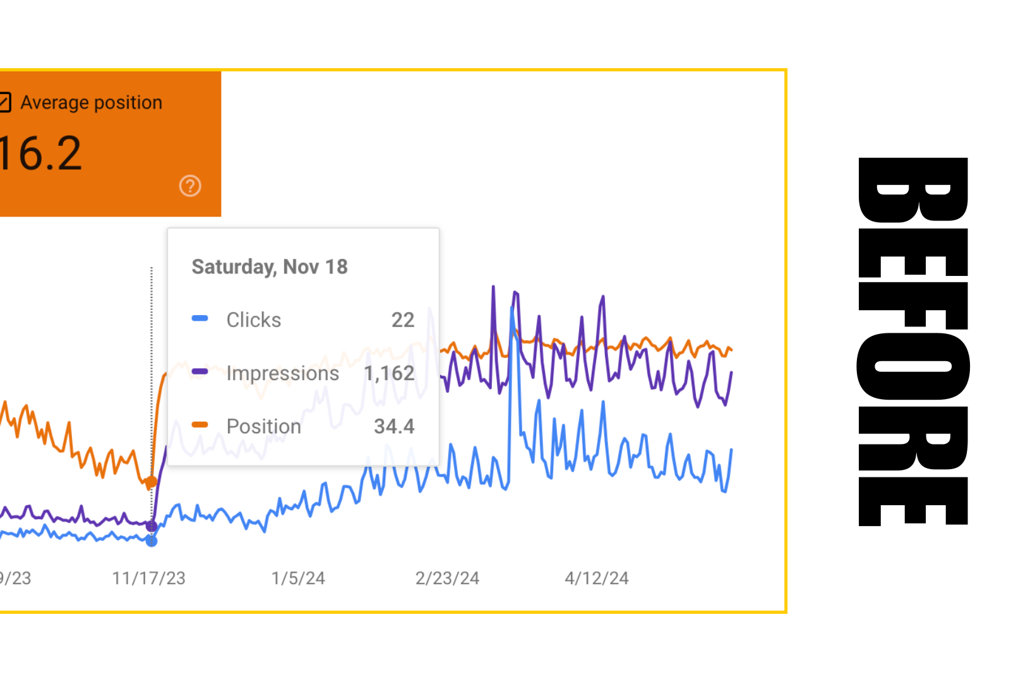Click the 4/12/24 date axis label
The width and height of the screenshot is (1023, 682).
click(x=597, y=578)
